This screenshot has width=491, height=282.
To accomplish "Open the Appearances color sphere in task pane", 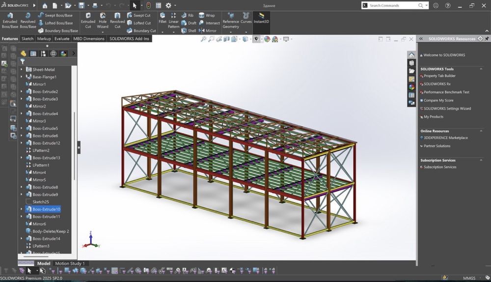I will tap(411, 87).
